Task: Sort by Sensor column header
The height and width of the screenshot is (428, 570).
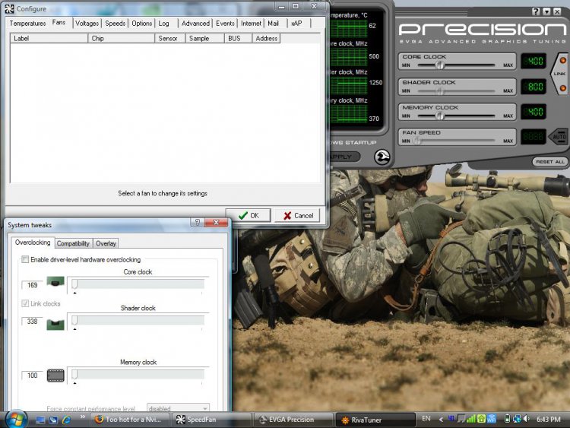Action: (x=170, y=38)
